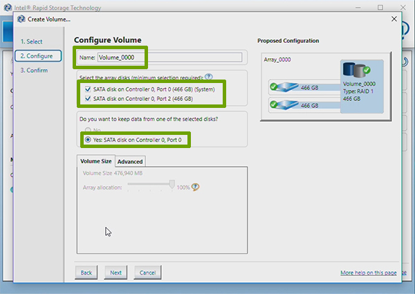Select the second 466 GB disk icon

click(x=284, y=104)
